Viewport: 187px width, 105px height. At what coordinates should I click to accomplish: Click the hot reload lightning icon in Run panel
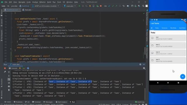click(x=20, y=68)
